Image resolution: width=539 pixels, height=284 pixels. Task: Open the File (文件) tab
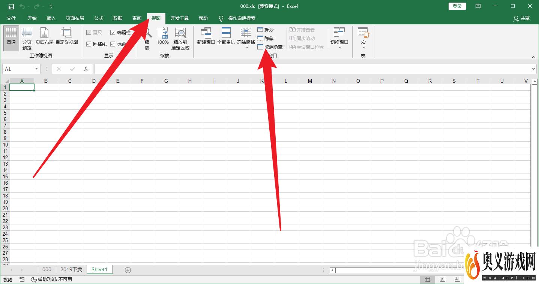point(11,18)
